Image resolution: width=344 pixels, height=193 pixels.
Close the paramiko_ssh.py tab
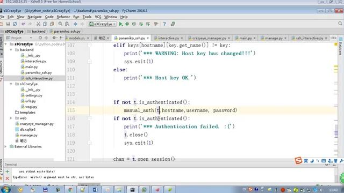148,38
